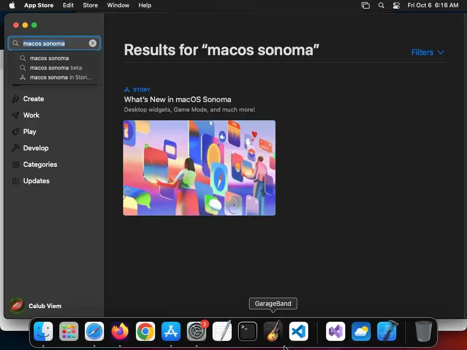Open Spotlight search in the menu bar
The height and width of the screenshot is (350, 467).
click(381, 5)
